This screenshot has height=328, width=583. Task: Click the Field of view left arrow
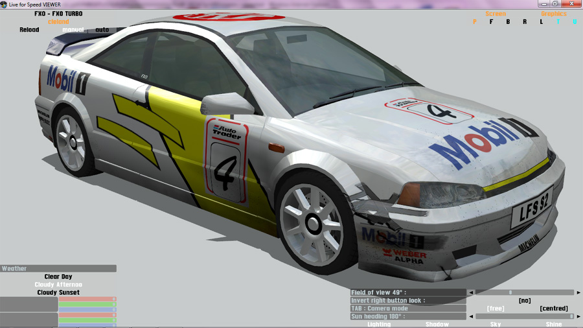tap(471, 293)
